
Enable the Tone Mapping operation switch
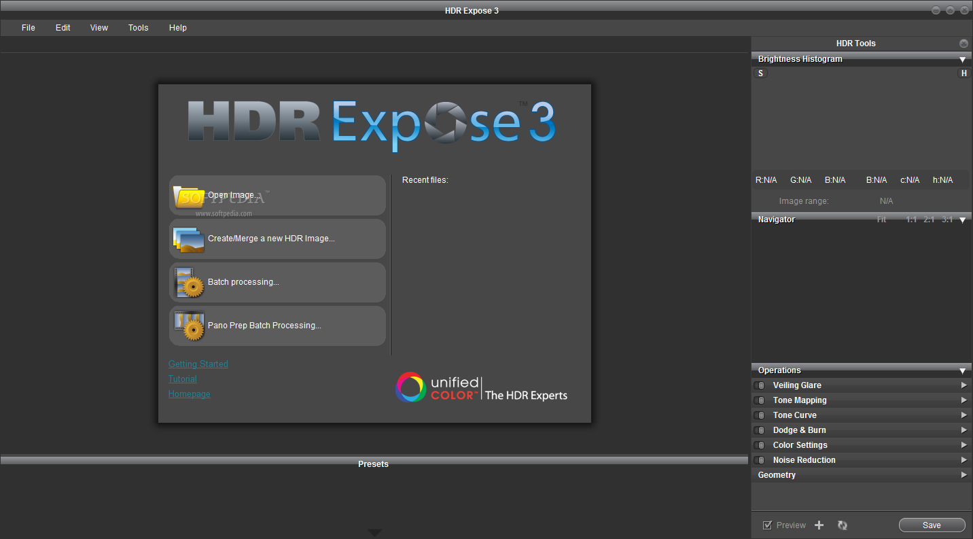coord(759,400)
